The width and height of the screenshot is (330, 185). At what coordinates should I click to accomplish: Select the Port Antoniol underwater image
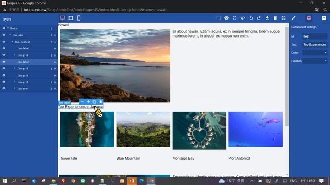(x=256, y=129)
